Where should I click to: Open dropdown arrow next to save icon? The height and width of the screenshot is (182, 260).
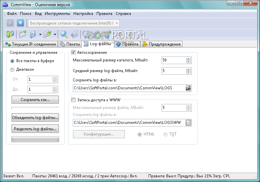coord(40,35)
